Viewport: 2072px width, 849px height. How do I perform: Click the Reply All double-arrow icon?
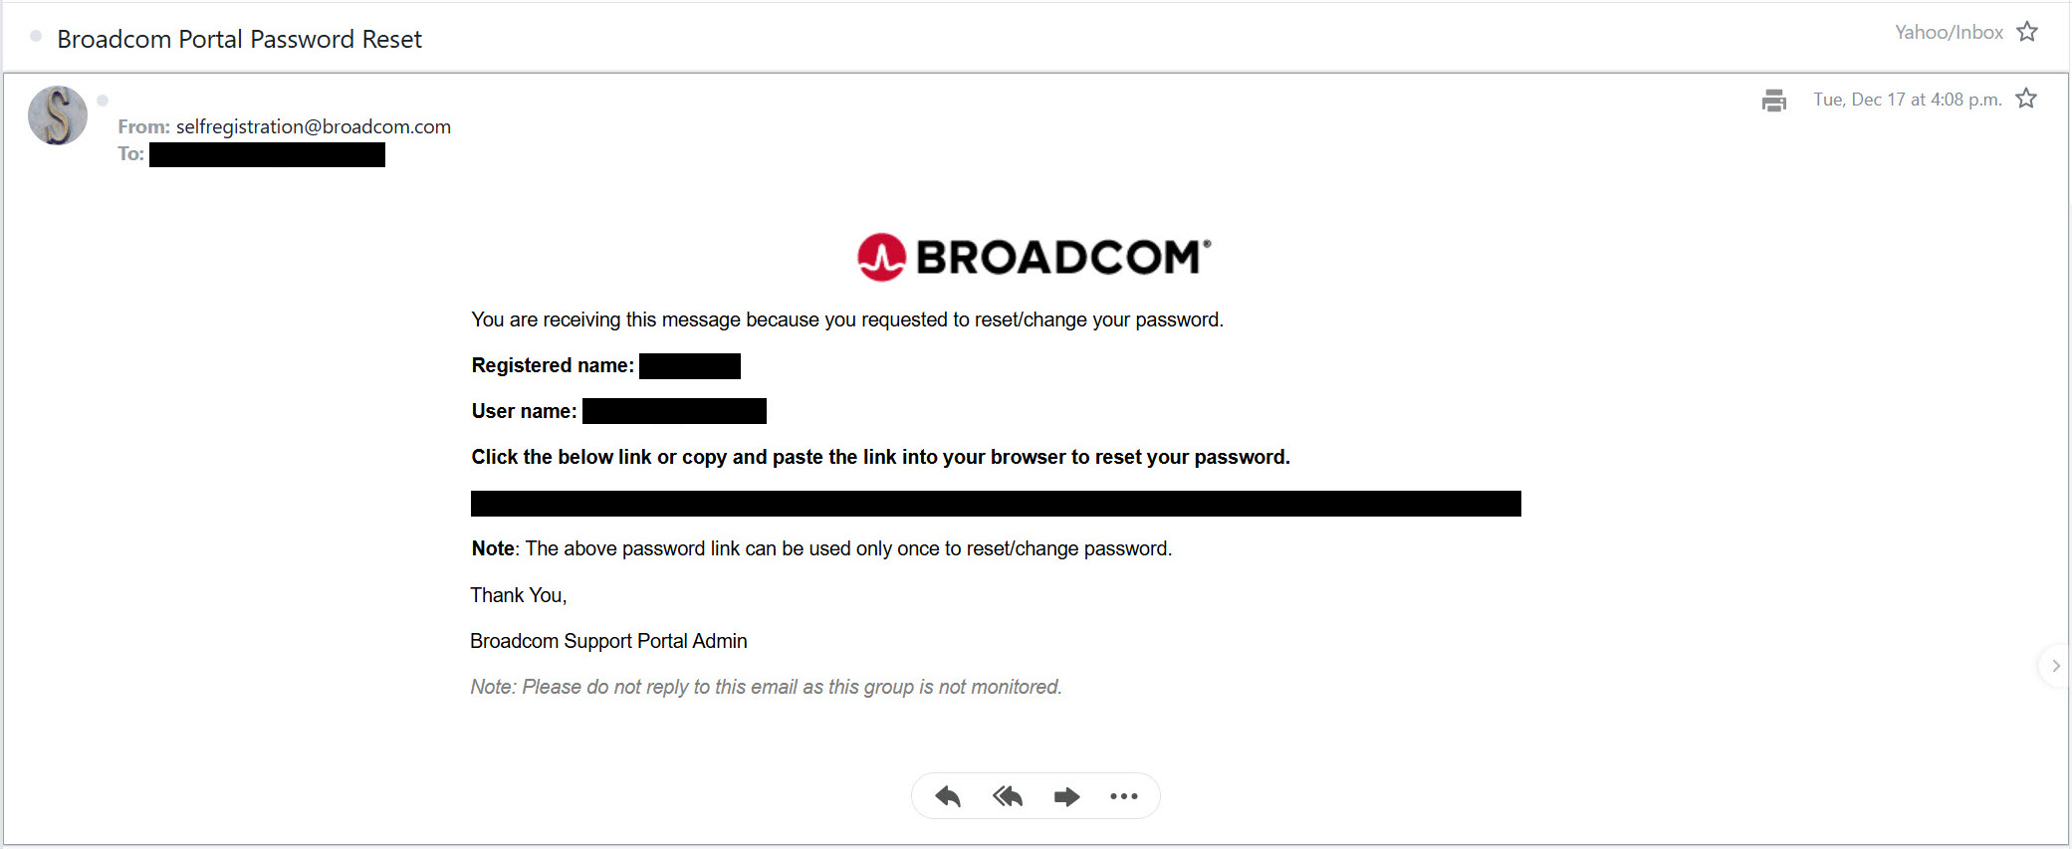(x=1008, y=796)
